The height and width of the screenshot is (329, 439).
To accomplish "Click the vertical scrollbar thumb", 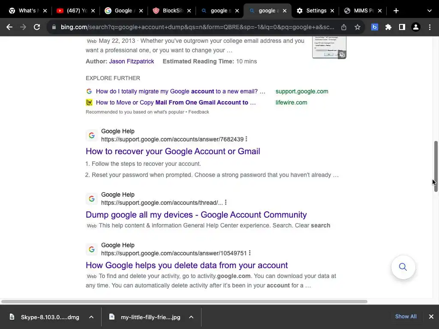I will [x=436, y=167].
